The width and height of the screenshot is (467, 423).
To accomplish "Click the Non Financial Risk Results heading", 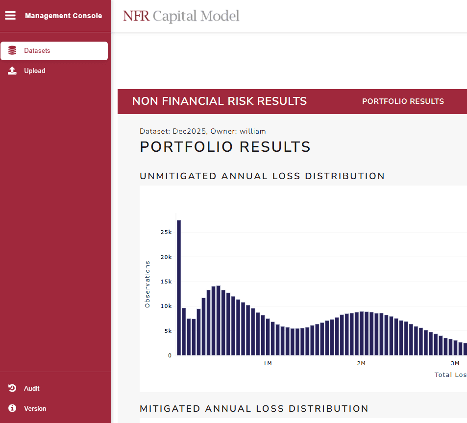I will (x=220, y=101).
